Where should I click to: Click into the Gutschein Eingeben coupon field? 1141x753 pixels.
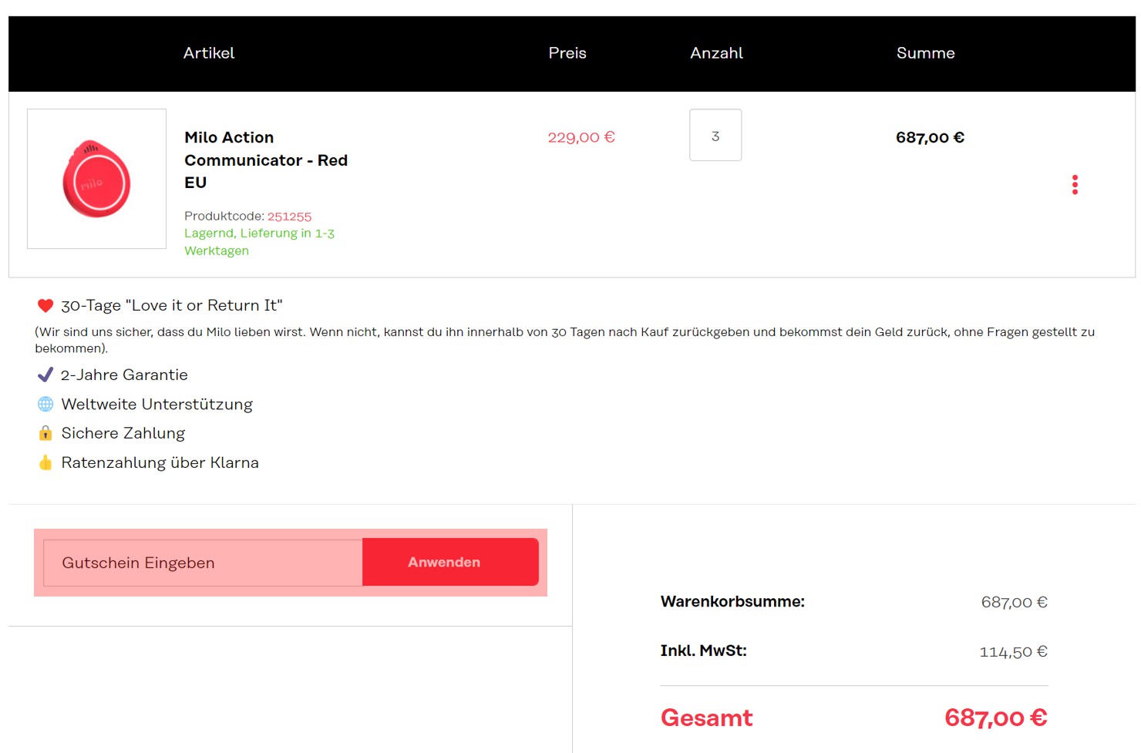(203, 563)
